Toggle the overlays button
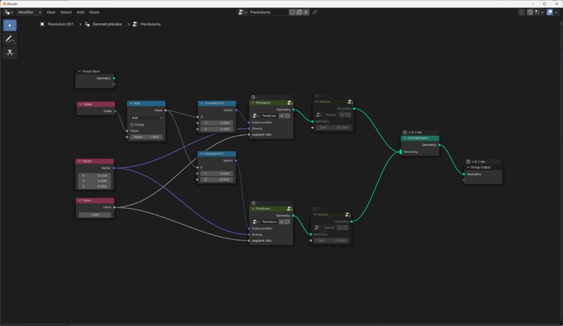This screenshot has height=326, width=563. (549, 12)
